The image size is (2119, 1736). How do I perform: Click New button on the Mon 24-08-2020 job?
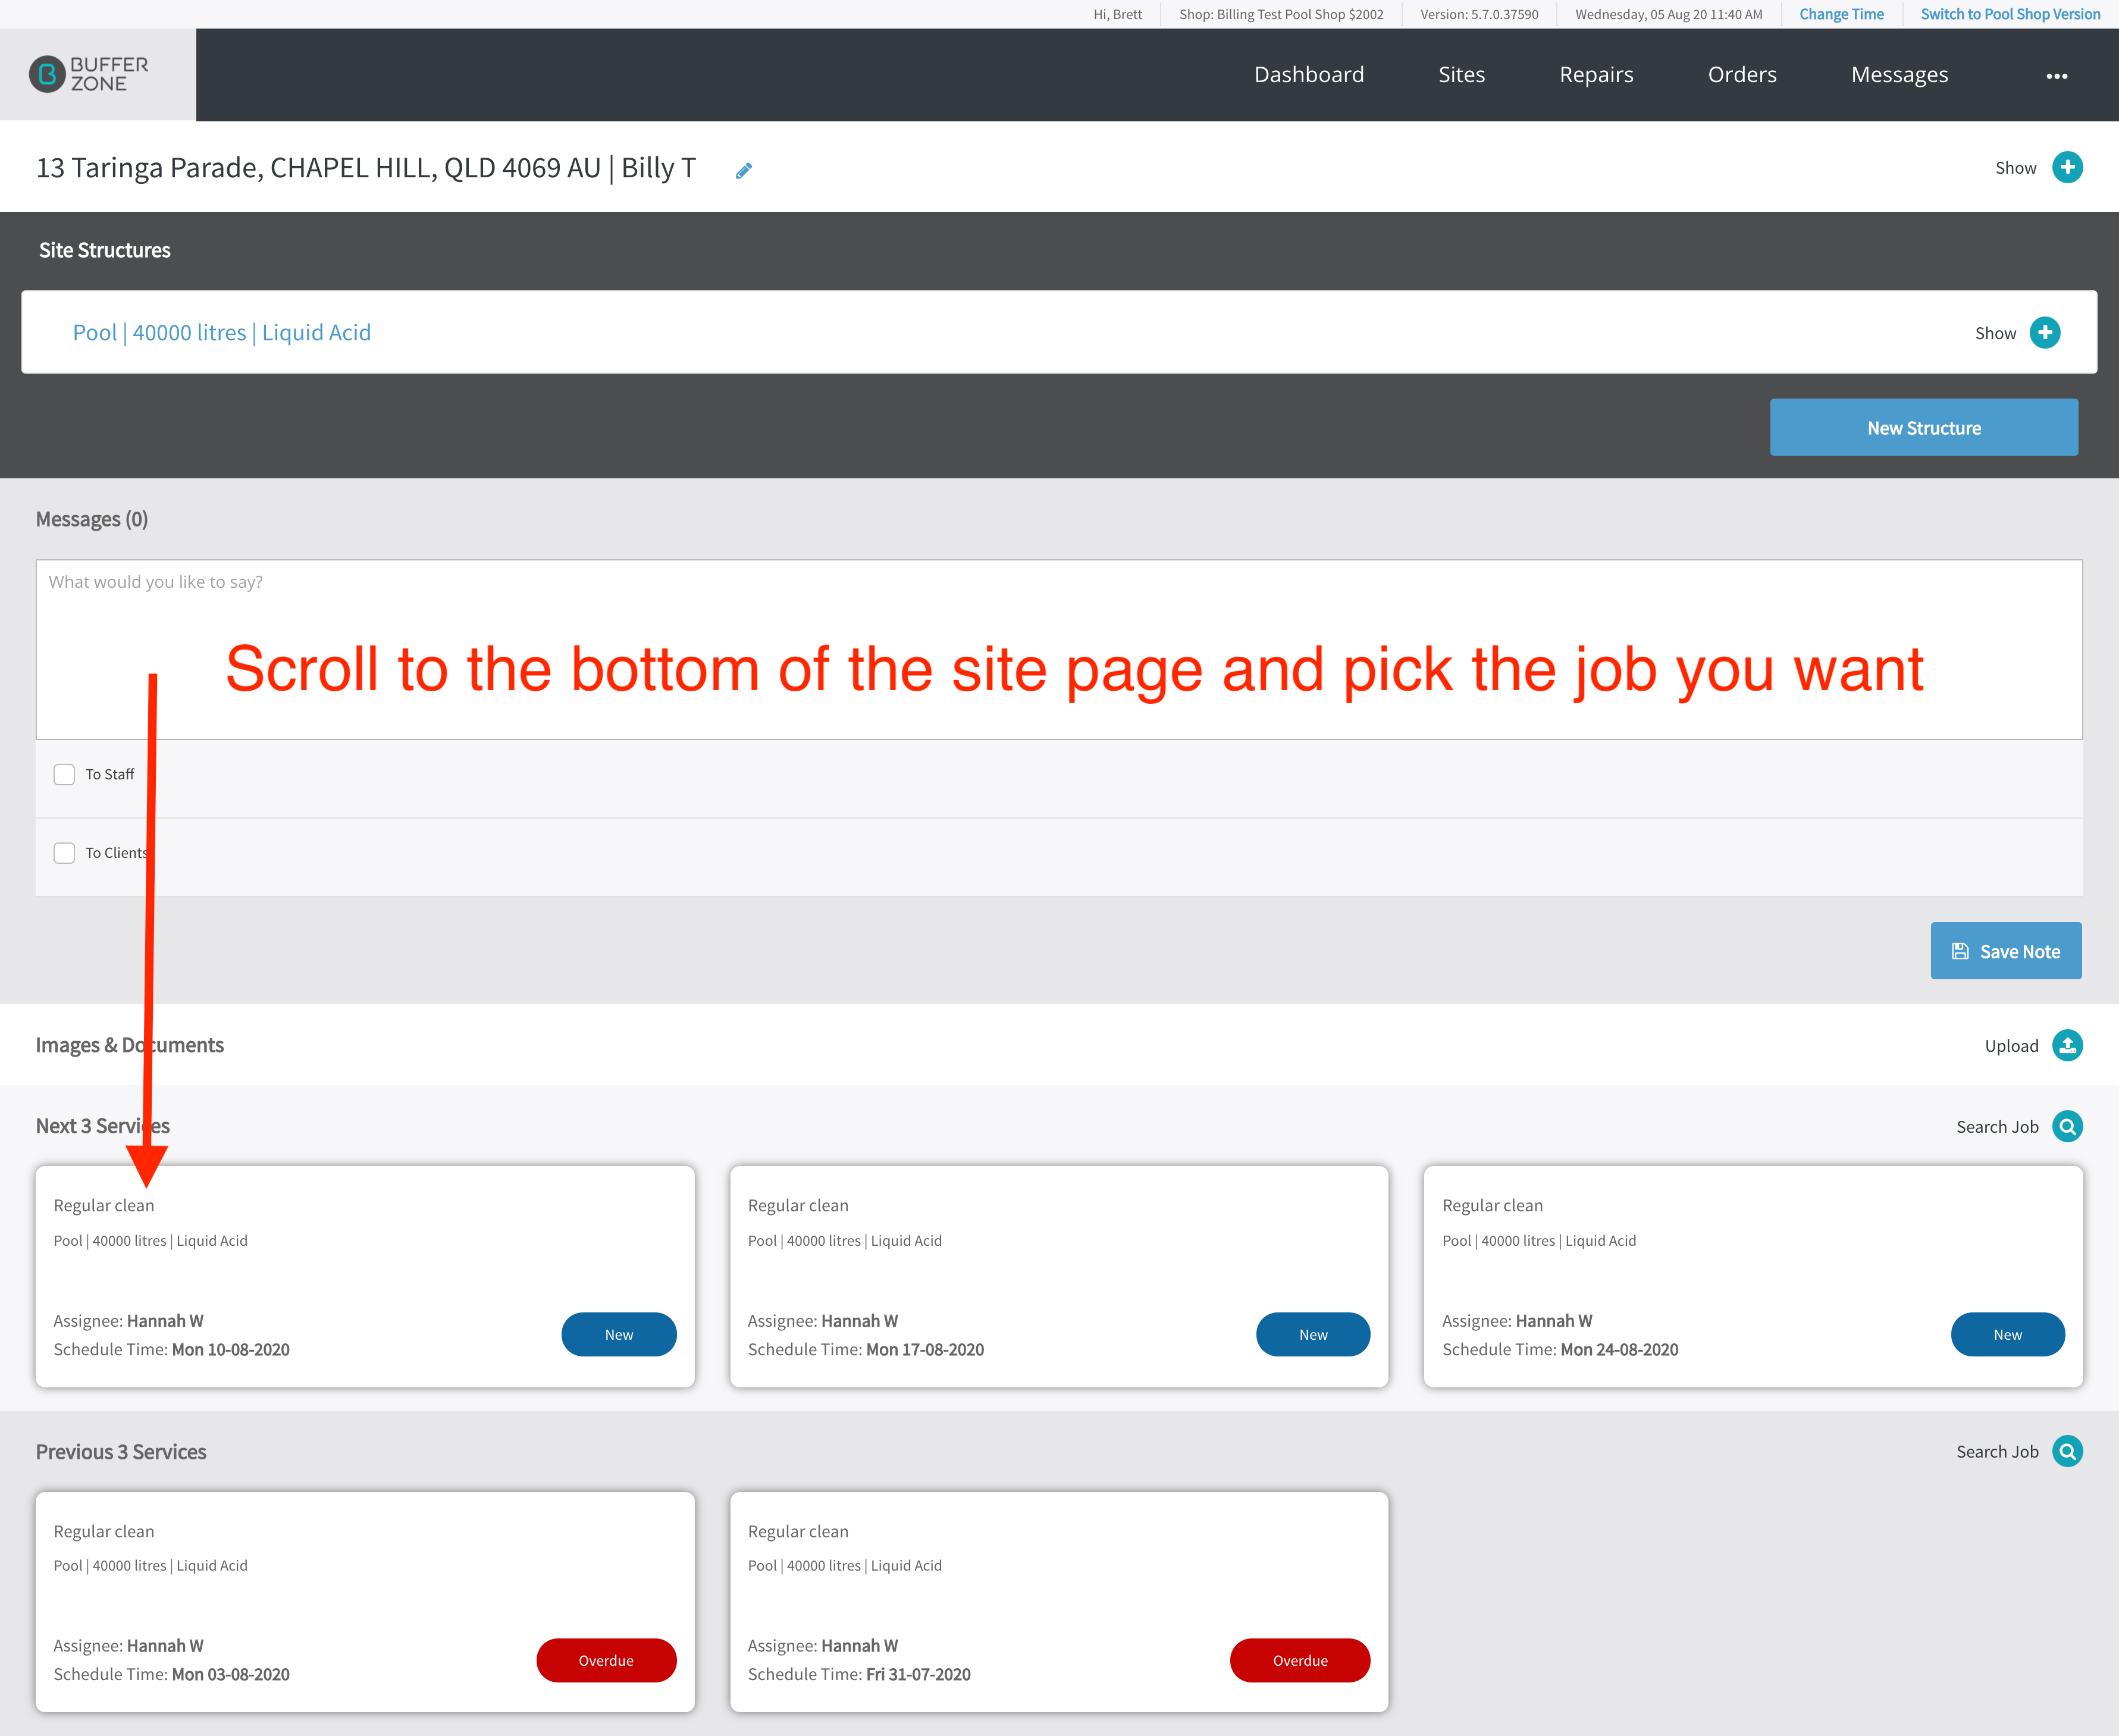tap(2007, 1334)
